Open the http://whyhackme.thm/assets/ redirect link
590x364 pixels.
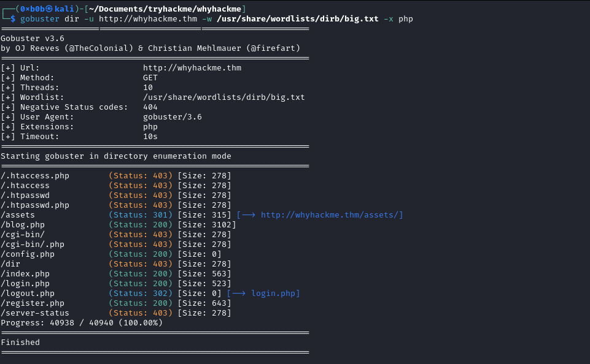332,215
